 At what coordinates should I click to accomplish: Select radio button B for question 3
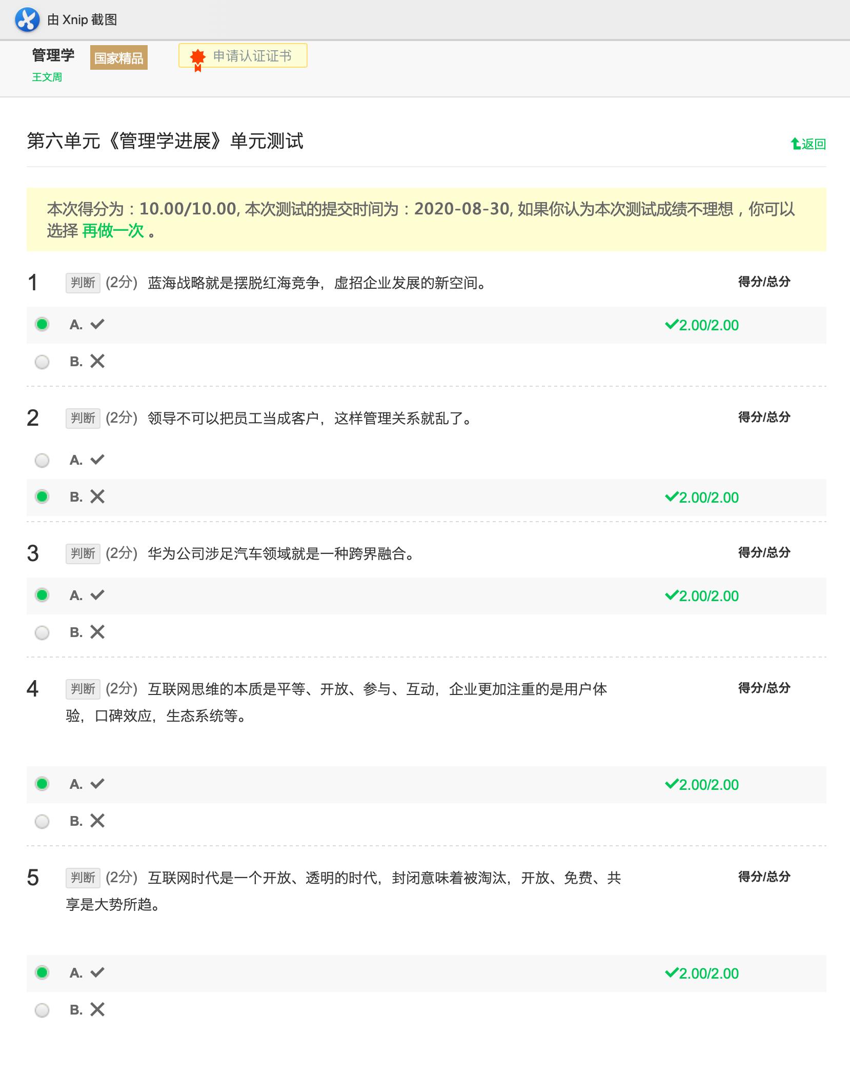point(42,633)
